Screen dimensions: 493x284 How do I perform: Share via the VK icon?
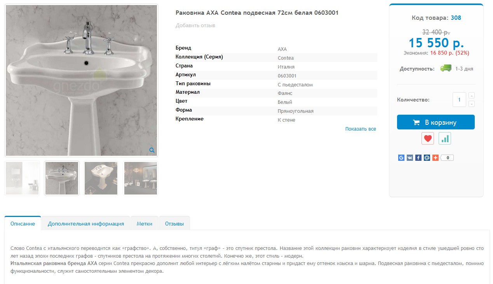point(410,158)
